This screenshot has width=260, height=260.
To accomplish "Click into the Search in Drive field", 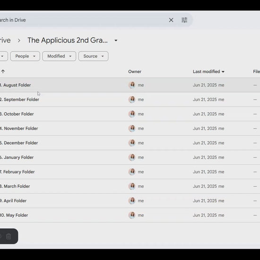I will pos(83,20).
